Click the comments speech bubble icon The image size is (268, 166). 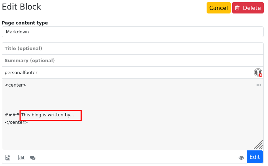[x=33, y=157]
